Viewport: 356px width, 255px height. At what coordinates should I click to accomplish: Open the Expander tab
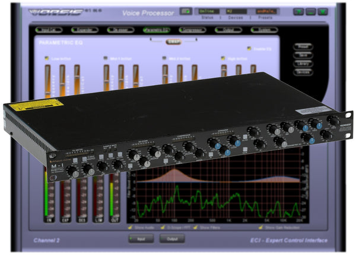point(85,30)
